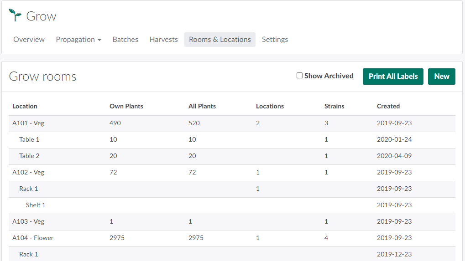Select the Rooms & Locations tab
This screenshot has width=465, height=261.
click(219, 40)
